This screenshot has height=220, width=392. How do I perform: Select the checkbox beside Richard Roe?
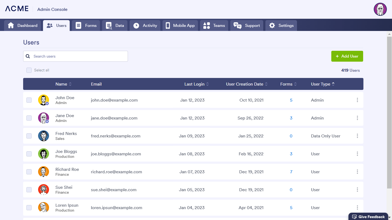click(x=29, y=172)
